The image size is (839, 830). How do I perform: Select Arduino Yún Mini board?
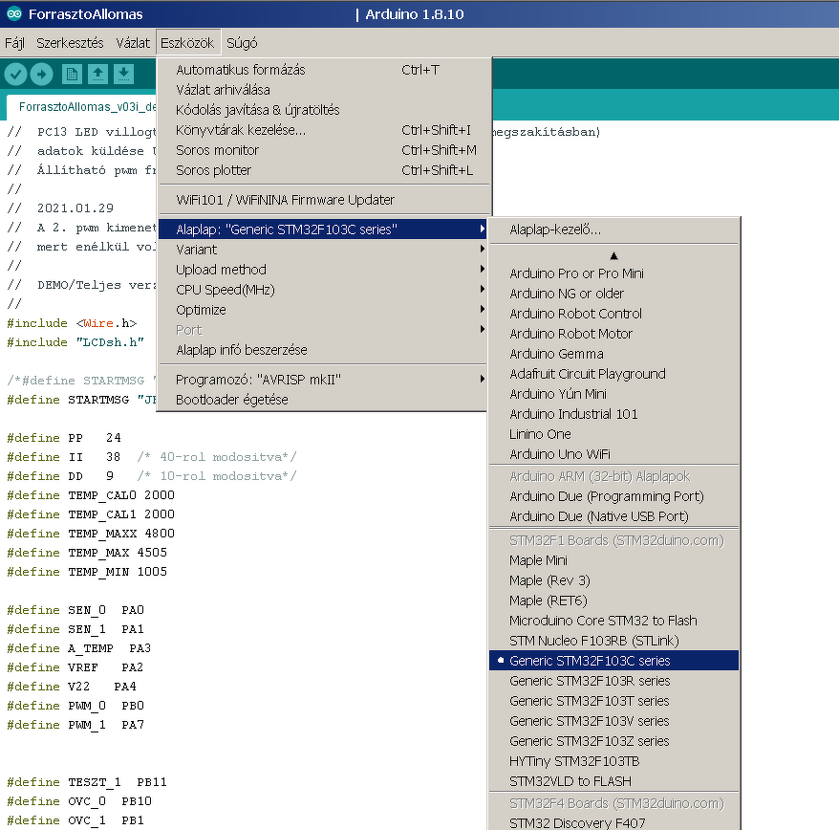click(613, 394)
